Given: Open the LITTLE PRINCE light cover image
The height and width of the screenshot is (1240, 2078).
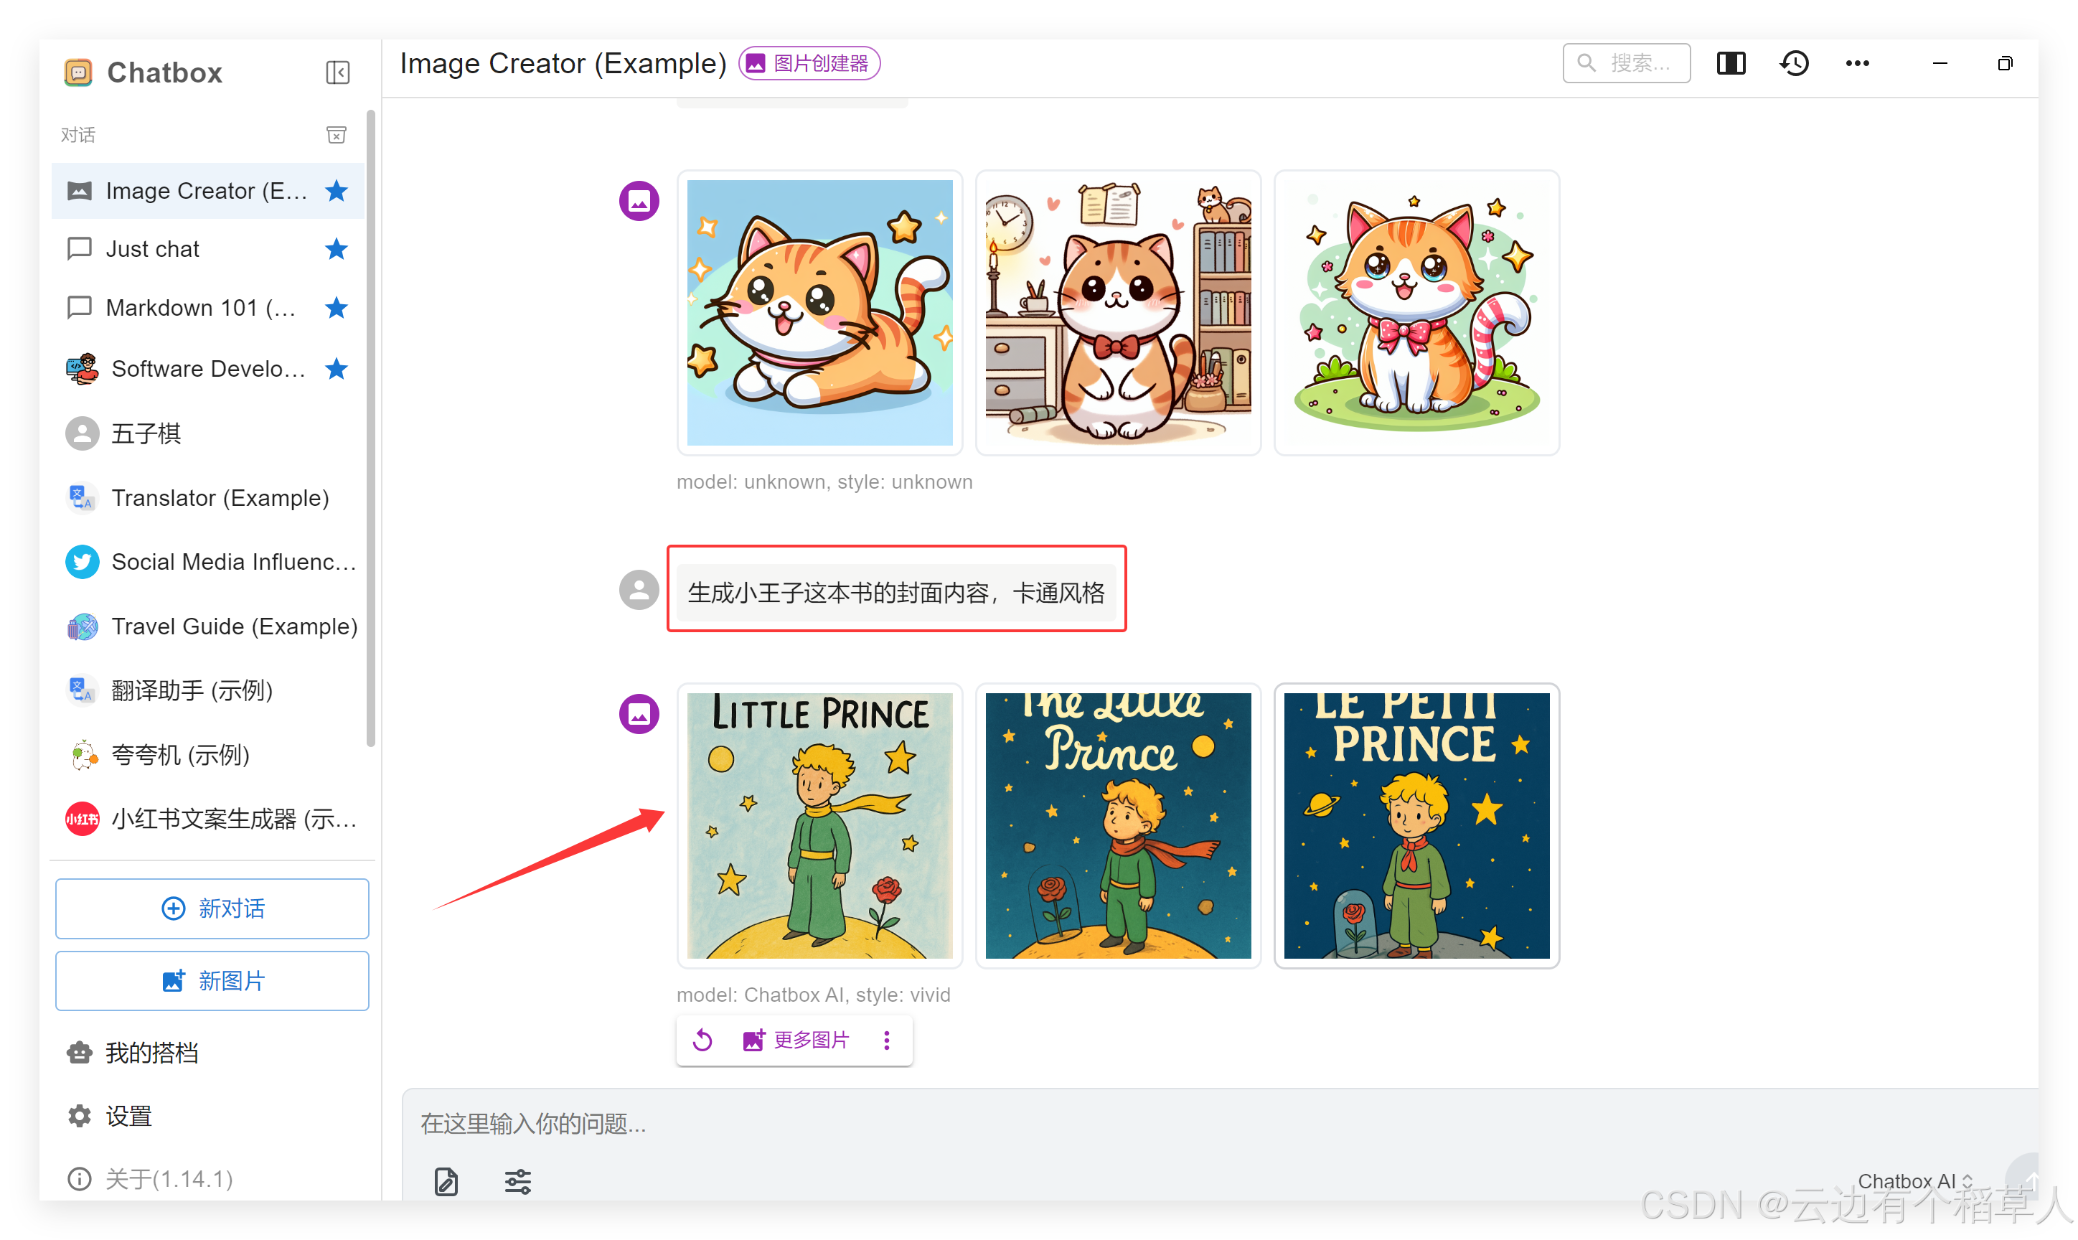Looking at the screenshot, I should [819, 825].
